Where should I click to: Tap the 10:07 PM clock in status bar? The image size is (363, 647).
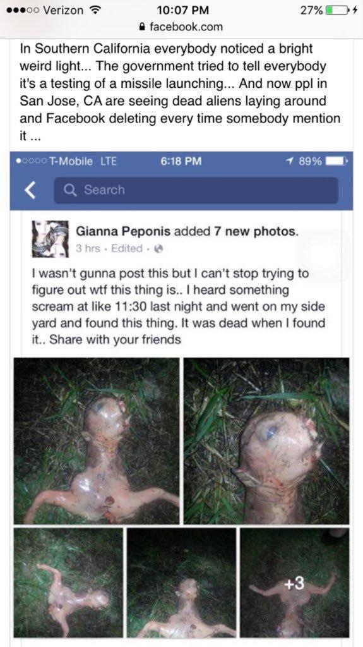(x=183, y=9)
